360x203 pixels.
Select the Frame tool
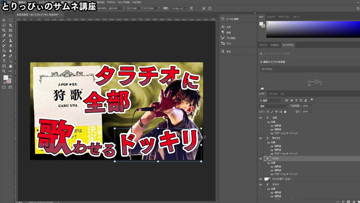10,30
